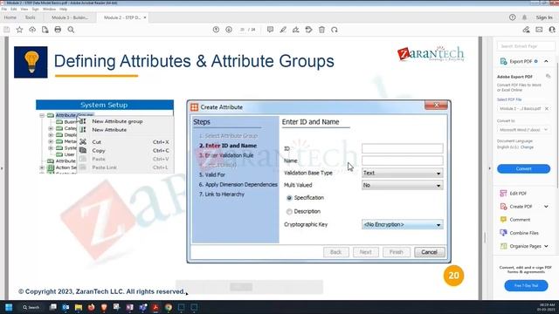The width and height of the screenshot is (559, 314).
Task: Open Google Chrome from the taskbar
Action: point(169,307)
